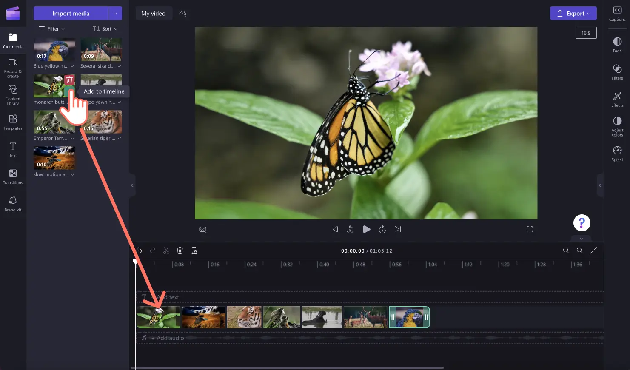Toggle timeline fit-to-view
The image size is (630, 370).
(x=593, y=250)
